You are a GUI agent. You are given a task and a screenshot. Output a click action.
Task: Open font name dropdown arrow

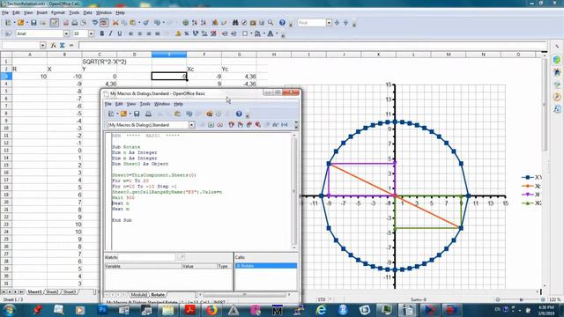click(x=66, y=33)
